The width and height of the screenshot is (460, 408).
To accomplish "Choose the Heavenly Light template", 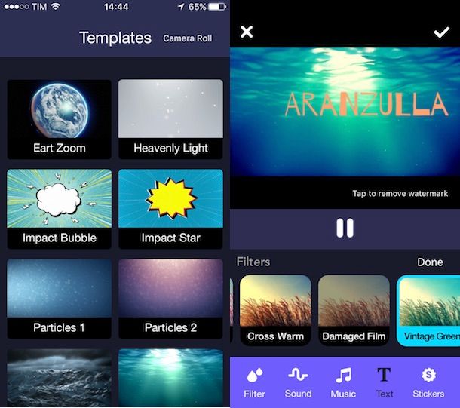I will pyautogui.click(x=170, y=119).
